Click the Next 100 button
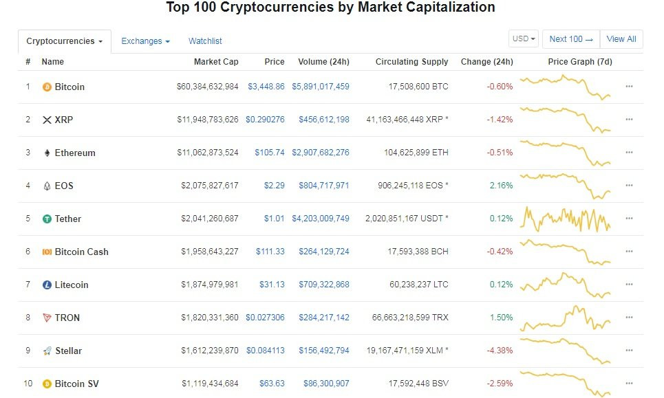The image size is (664, 398). [571, 39]
